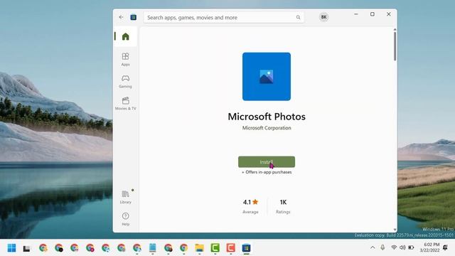This screenshot has height=256, width=455.
Task: Open the Windows Start menu
Action: click(x=11, y=248)
